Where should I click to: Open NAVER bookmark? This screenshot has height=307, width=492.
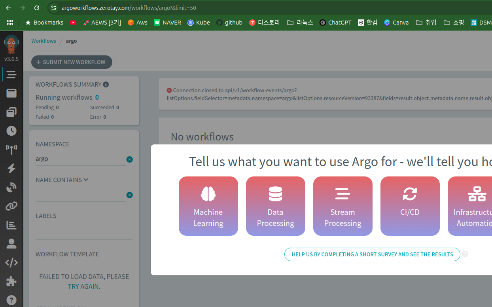click(168, 23)
